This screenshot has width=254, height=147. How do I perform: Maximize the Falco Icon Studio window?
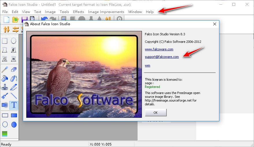[234, 4]
